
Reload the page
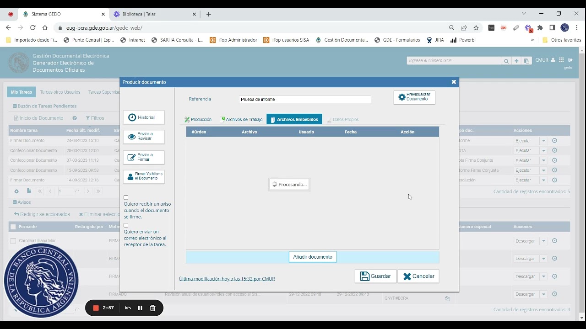(x=33, y=28)
